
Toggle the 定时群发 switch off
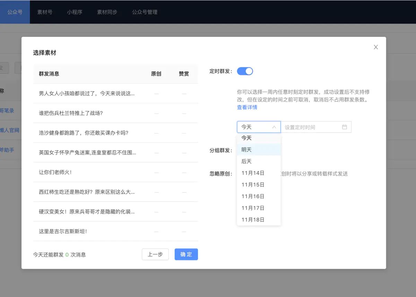point(245,71)
